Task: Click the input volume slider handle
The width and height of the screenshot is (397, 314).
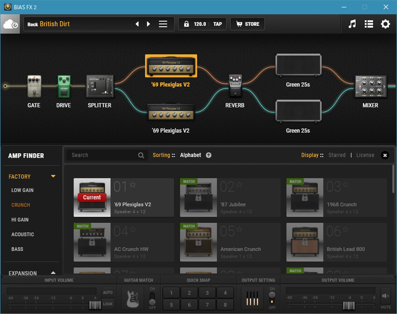Action: point(95,305)
